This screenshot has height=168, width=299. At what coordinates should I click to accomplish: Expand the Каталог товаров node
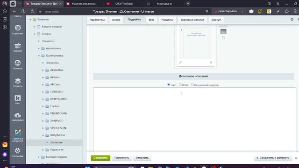tap(35, 27)
